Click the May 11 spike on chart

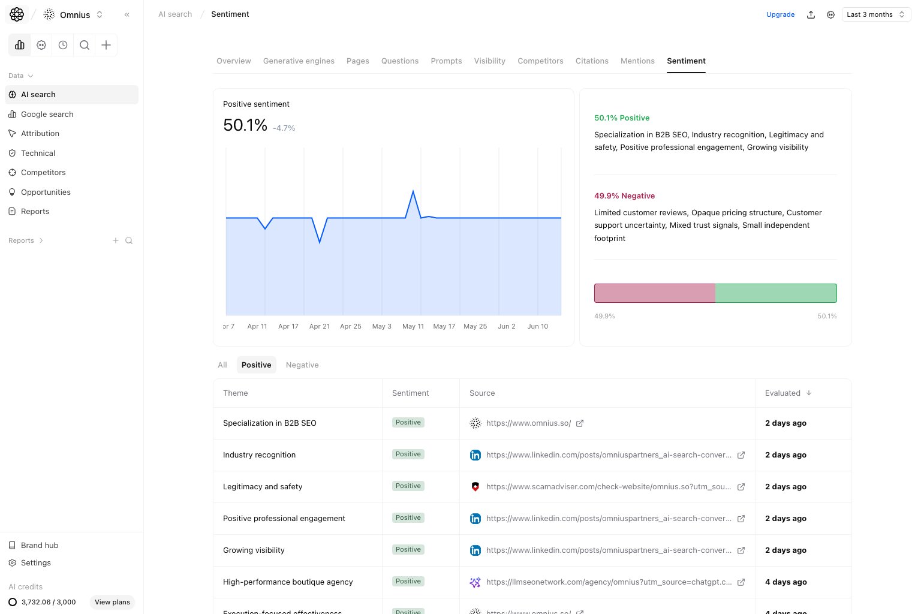click(x=413, y=191)
